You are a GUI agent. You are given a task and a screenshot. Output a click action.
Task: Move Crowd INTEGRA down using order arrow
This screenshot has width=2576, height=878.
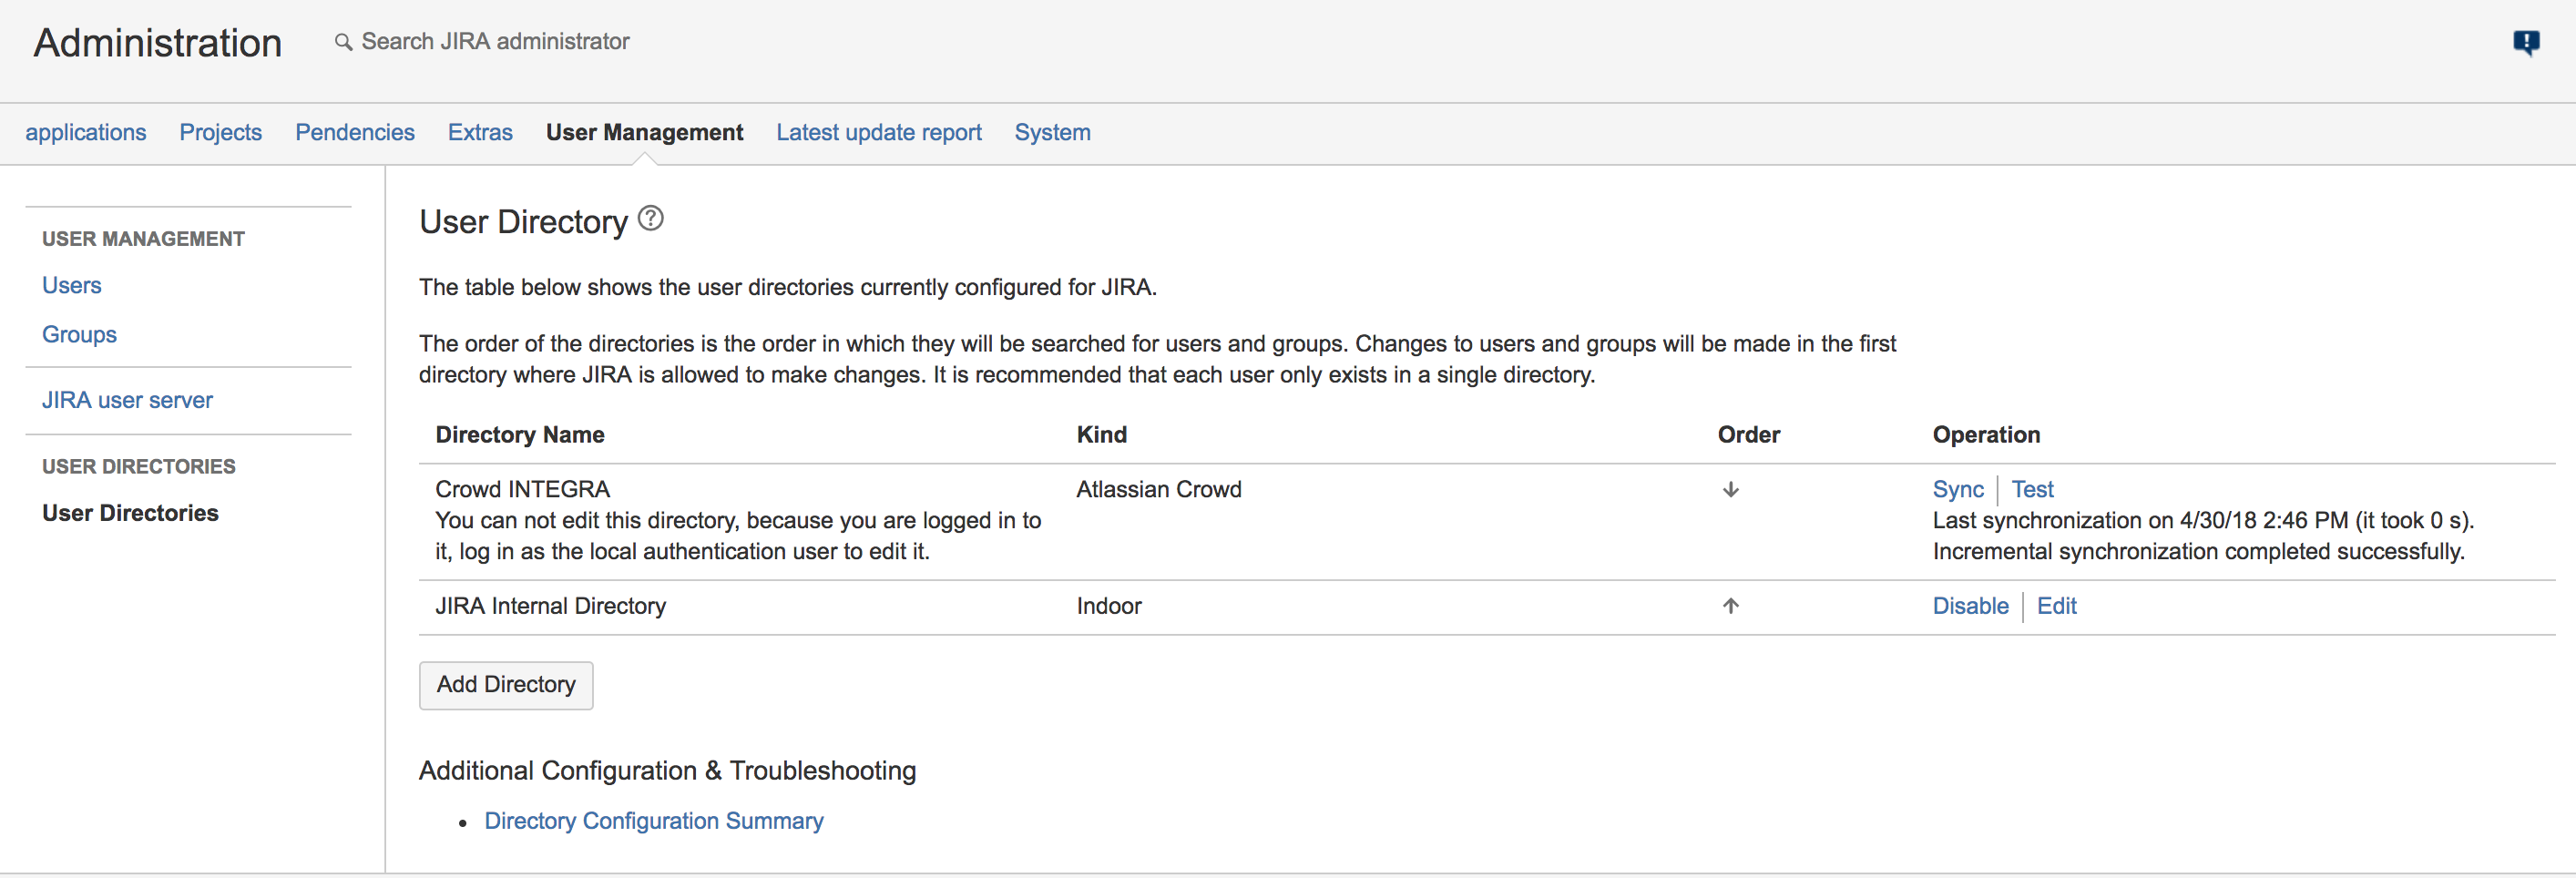[1730, 490]
